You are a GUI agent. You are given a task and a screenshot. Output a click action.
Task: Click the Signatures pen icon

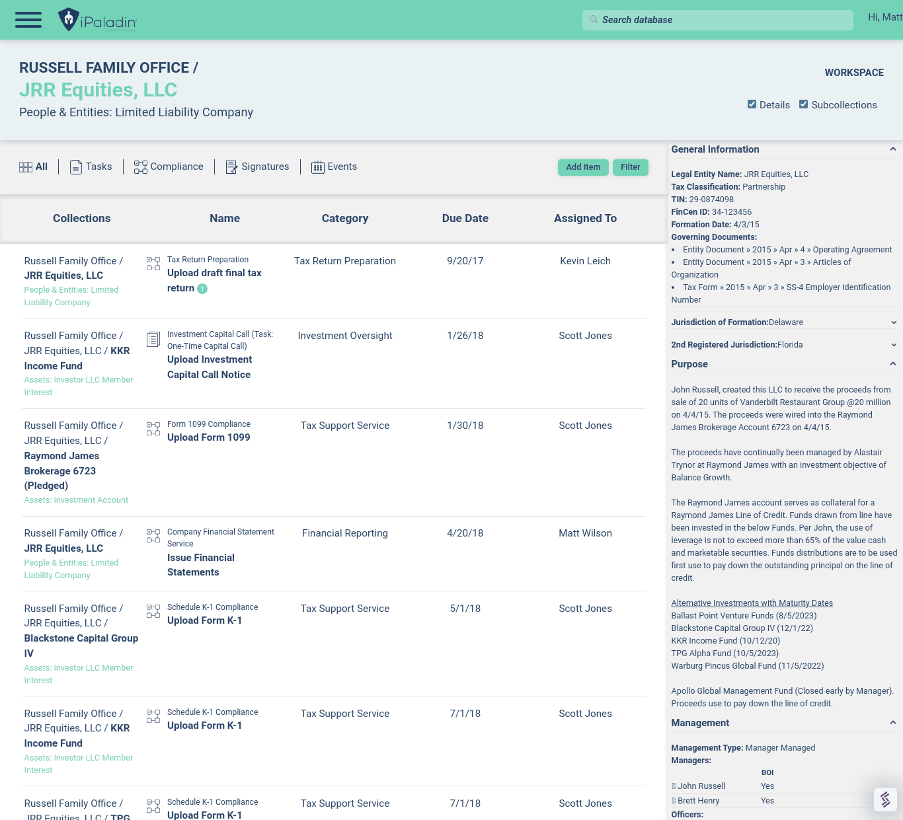tap(231, 167)
